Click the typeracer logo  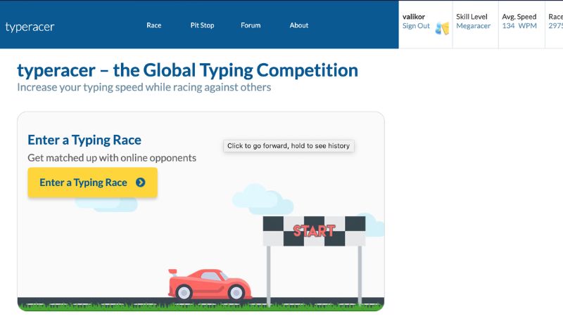click(x=30, y=27)
